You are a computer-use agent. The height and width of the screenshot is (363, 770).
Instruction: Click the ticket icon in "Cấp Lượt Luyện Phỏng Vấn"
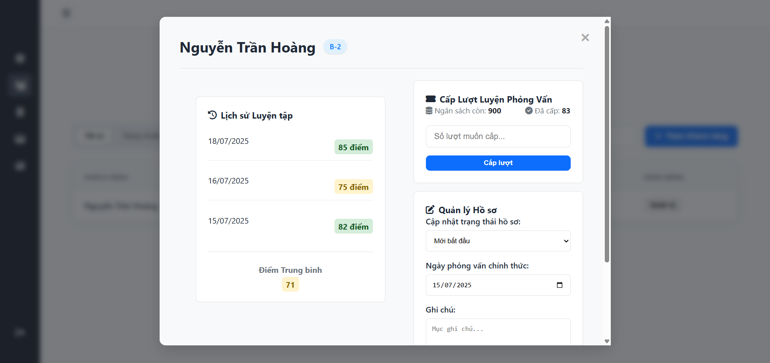[x=430, y=99]
